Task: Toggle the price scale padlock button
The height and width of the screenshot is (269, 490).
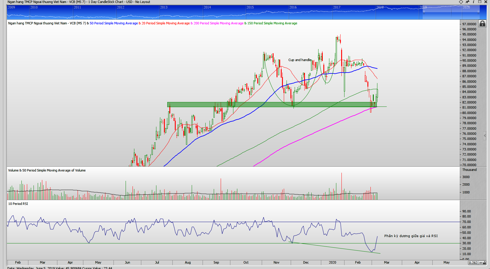Action: 482,23
